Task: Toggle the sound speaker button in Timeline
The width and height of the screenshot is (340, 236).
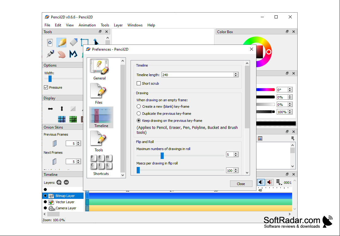Action: coord(261,182)
